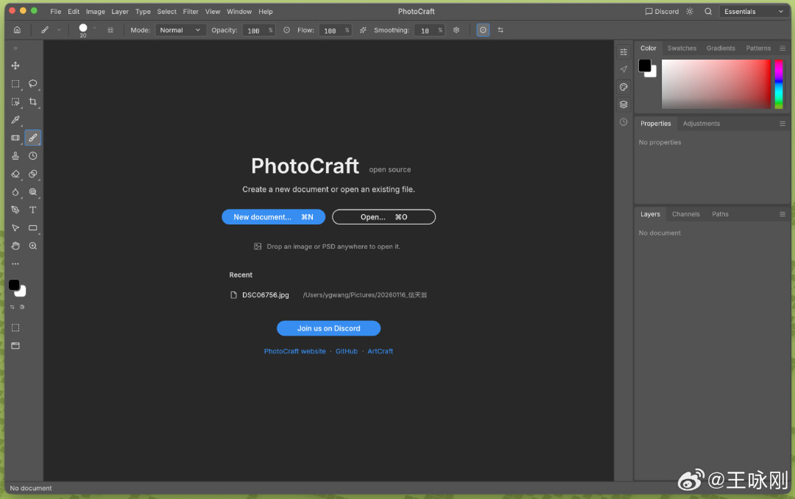Open the Filter menu

tap(191, 11)
